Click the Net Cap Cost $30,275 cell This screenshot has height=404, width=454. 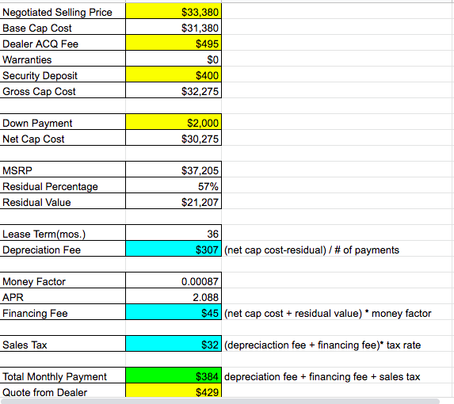174,138
